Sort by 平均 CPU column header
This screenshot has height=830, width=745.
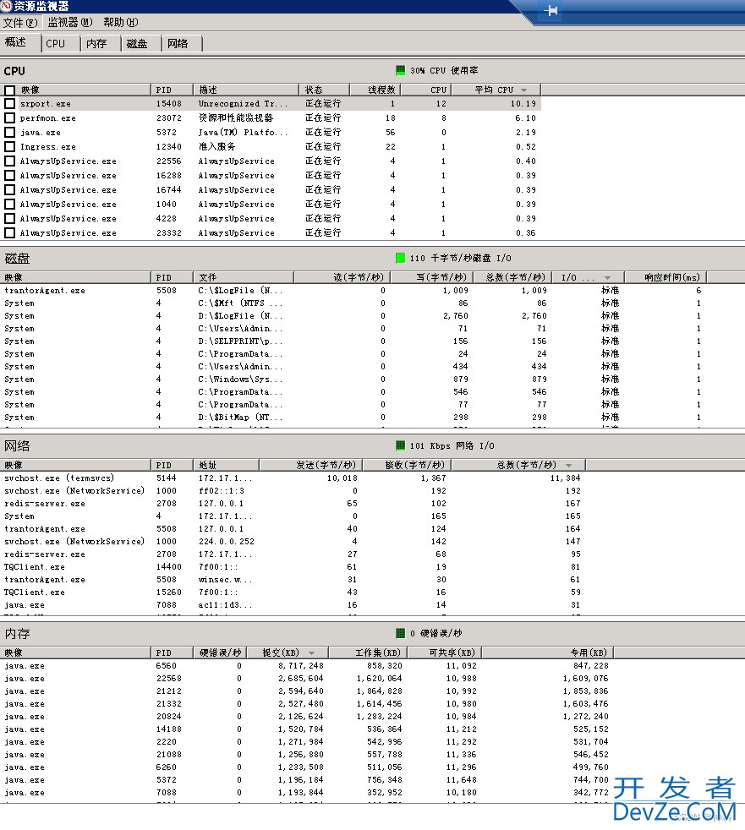pos(496,90)
